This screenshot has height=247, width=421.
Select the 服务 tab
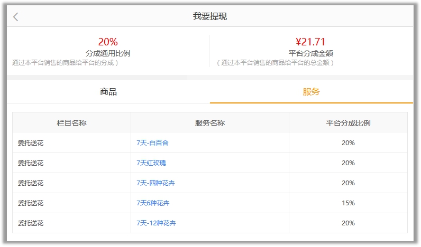[x=311, y=92]
